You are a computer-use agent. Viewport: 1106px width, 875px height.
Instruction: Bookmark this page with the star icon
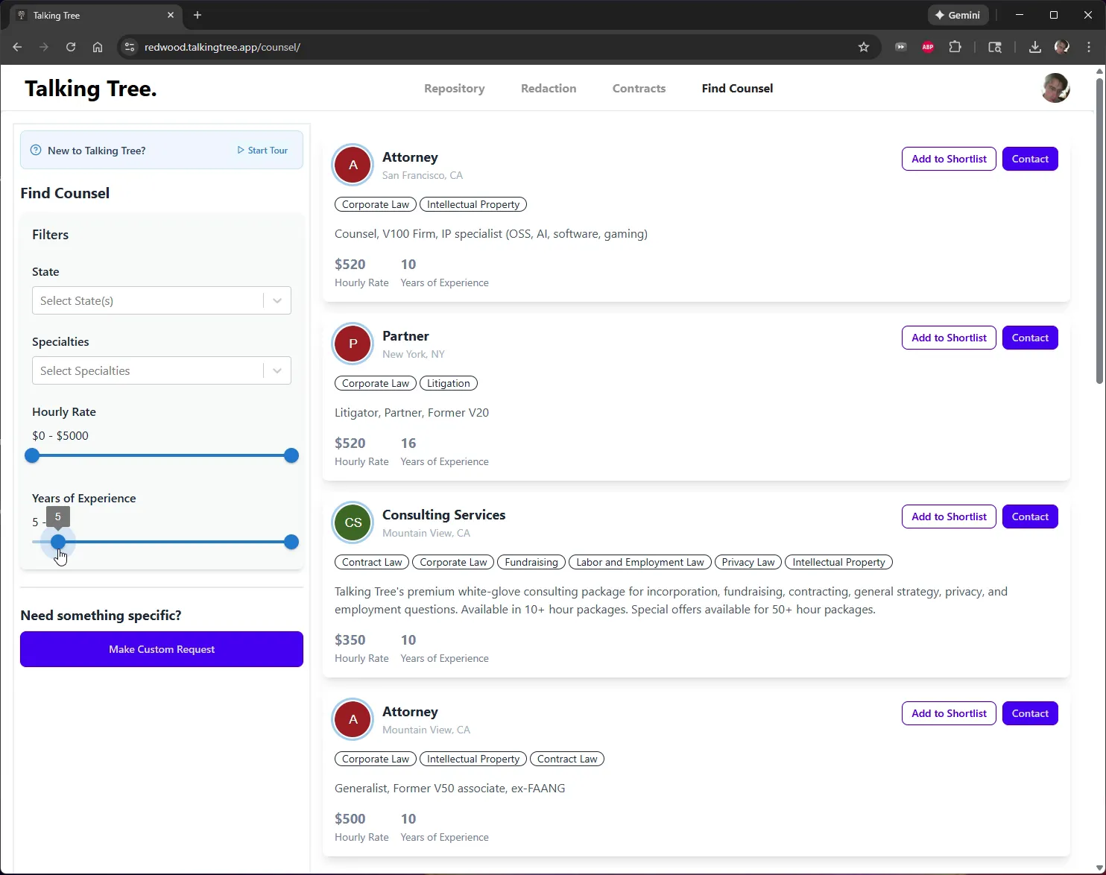(864, 47)
